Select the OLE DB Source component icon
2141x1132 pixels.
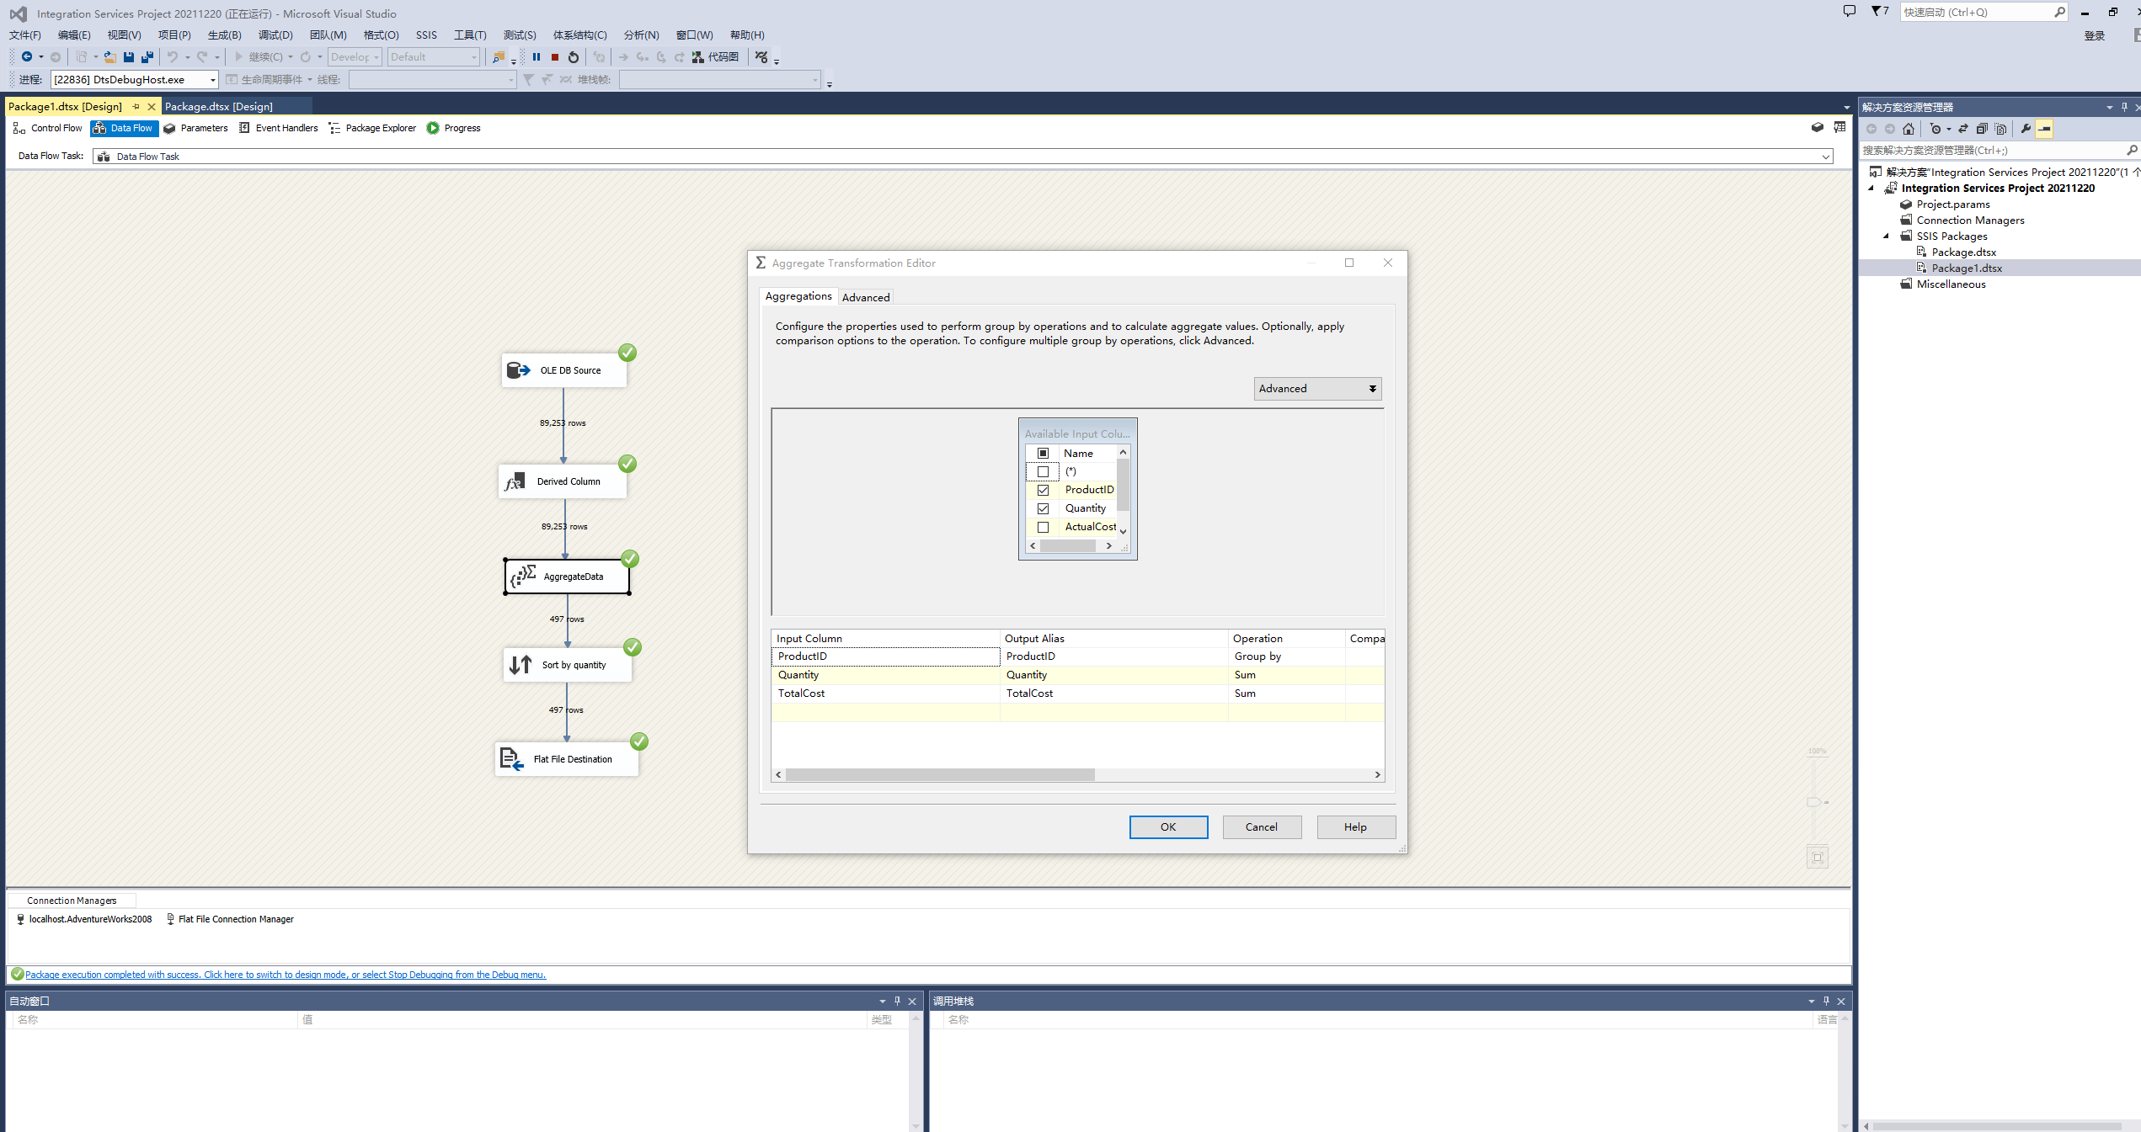pos(518,370)
